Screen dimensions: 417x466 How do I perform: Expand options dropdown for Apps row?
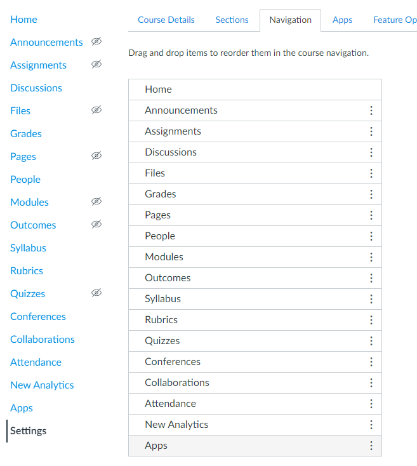pyautogui.click(x=371, y=446)
